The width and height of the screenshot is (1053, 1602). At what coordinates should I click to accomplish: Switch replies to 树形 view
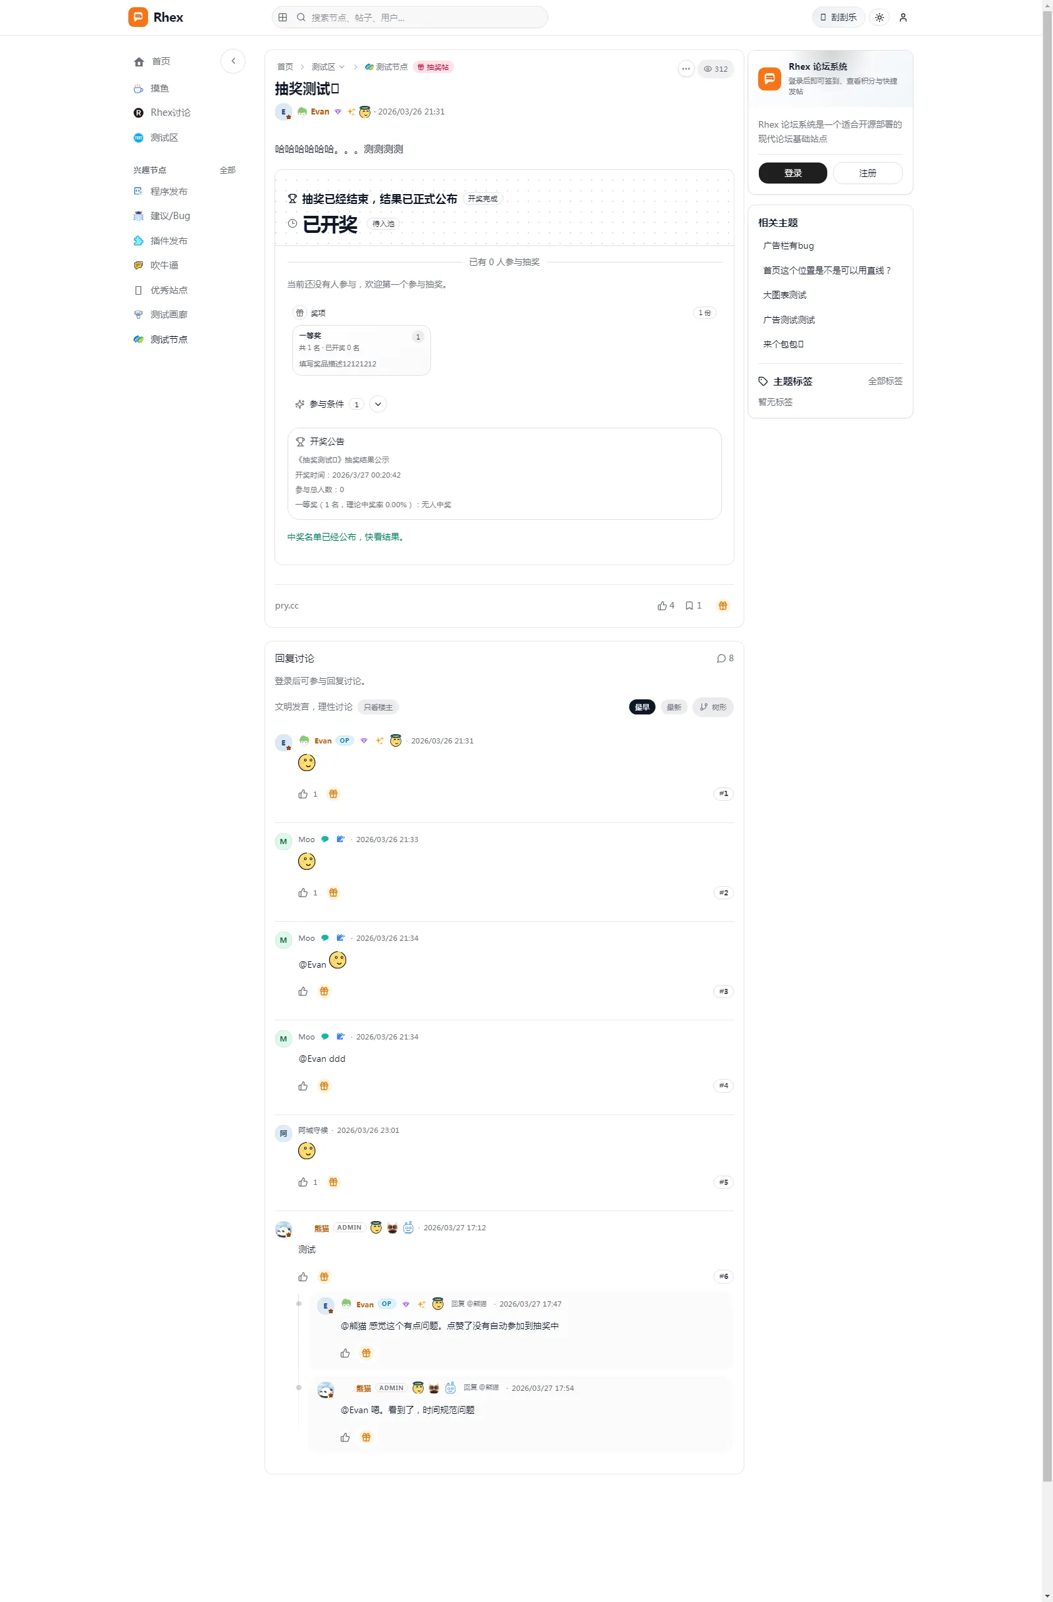coord(713,707)
